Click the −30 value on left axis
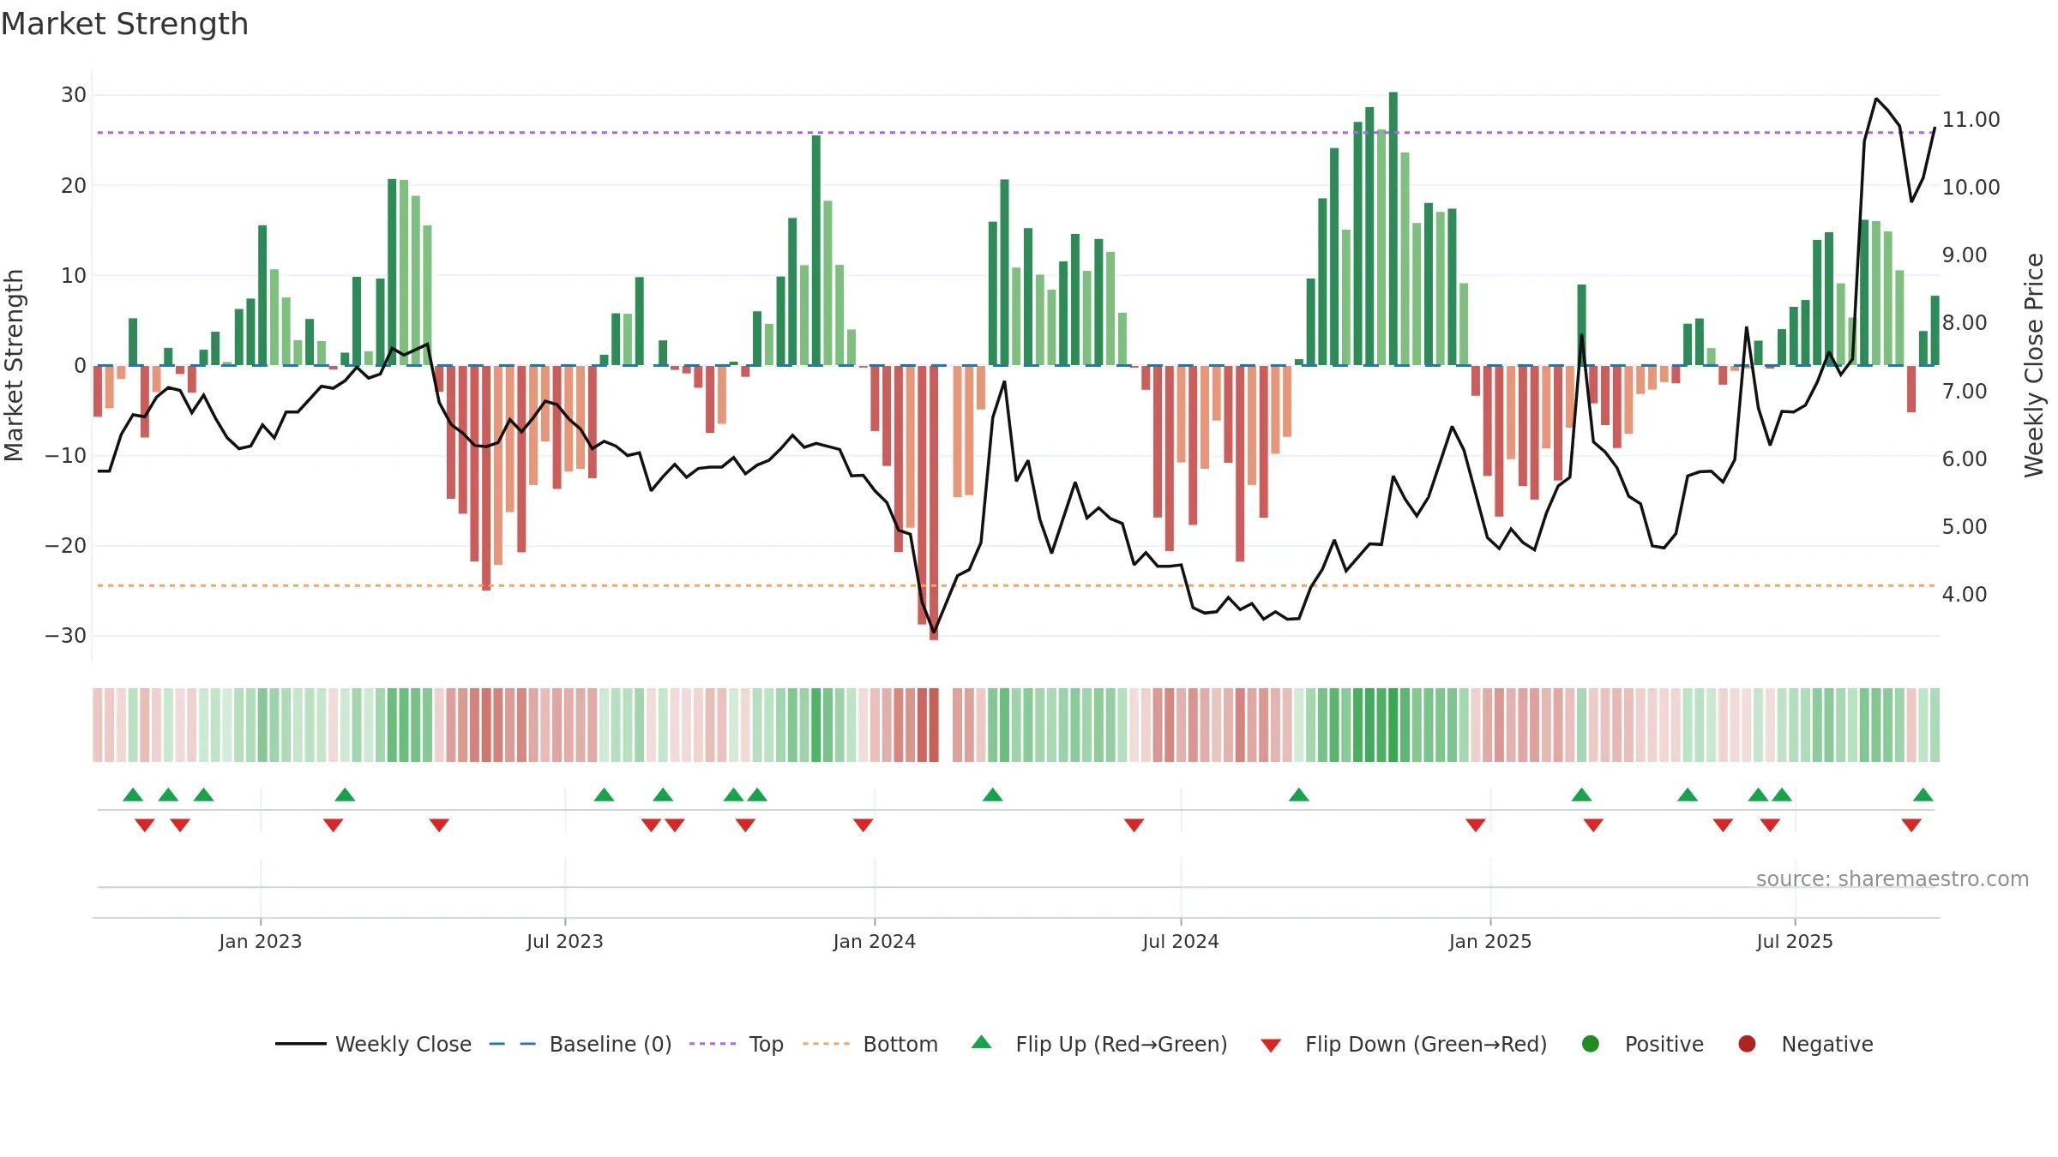Screen dimensions: 2058x1157 click(66, 636)
